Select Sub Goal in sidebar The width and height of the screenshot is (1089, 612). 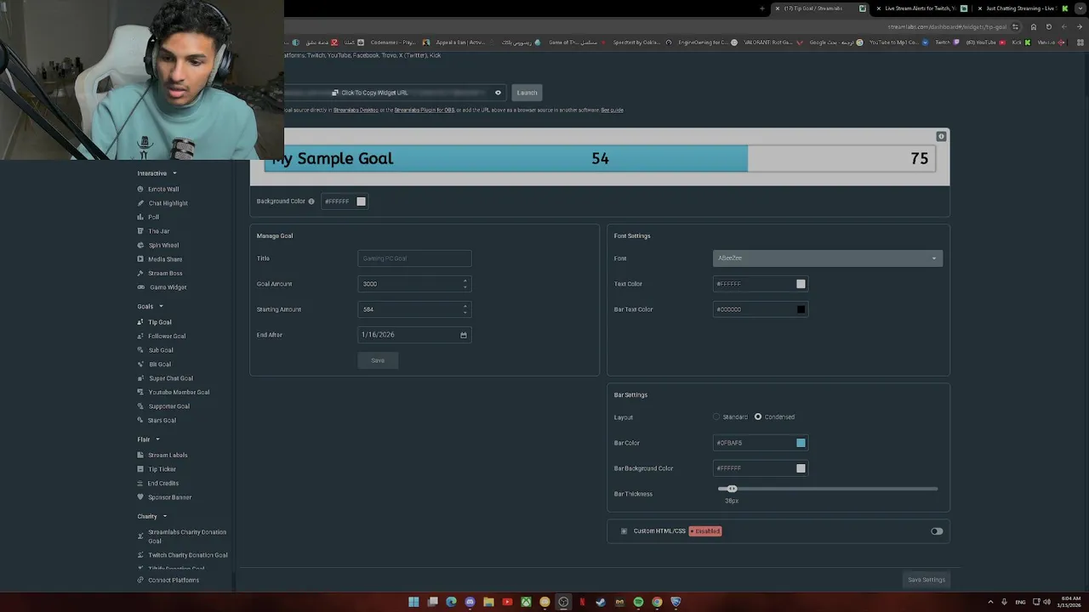161,350
